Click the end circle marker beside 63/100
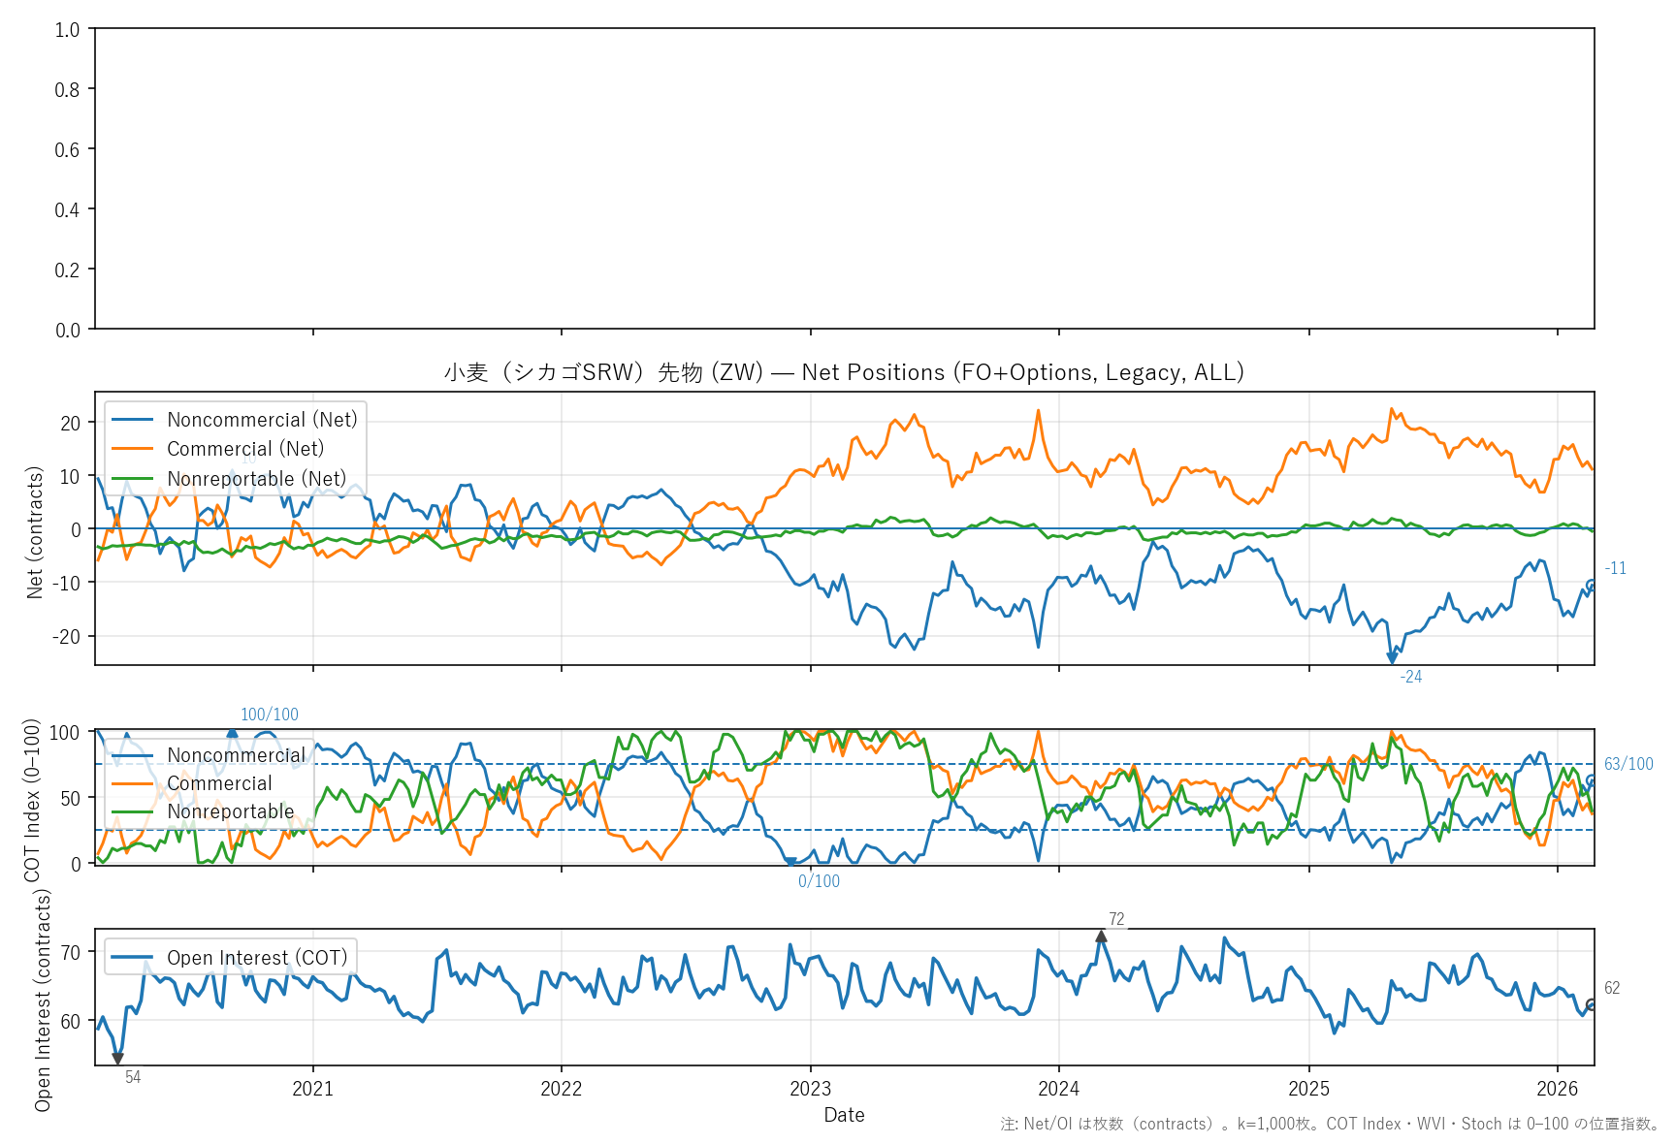The width and height of the screenshot is (1676, 1144). click(x=1591, y=780)
